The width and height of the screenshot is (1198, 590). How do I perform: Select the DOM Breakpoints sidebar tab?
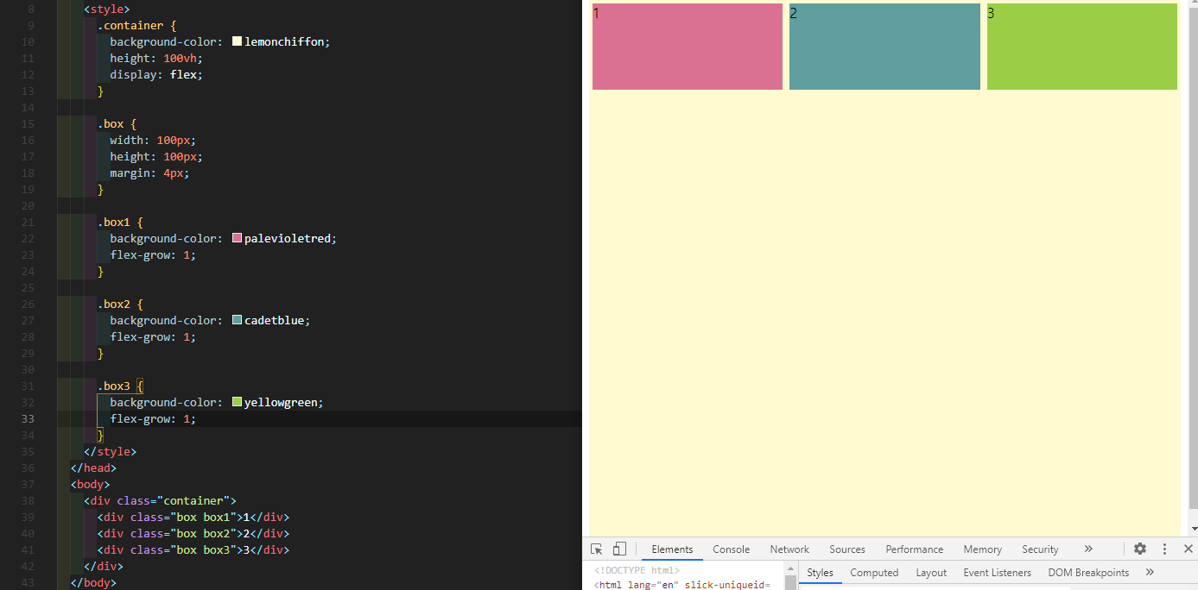pos(1088,573)
